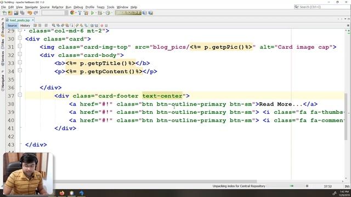Click the Find Selection magnifier icon
This screenshot has height=197, width=351.
click(54, 26)
